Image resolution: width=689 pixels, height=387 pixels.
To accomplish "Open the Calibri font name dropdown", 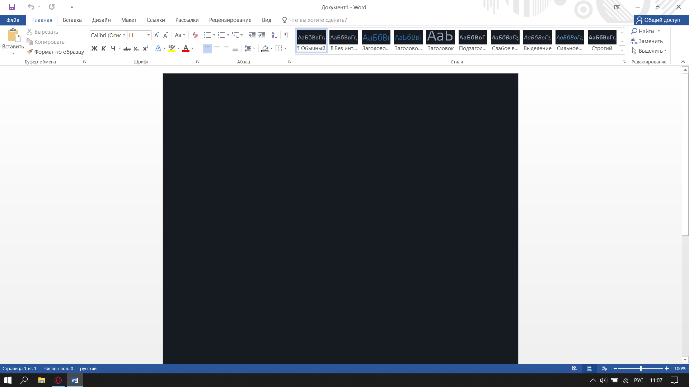I will (x=124, y=35).
